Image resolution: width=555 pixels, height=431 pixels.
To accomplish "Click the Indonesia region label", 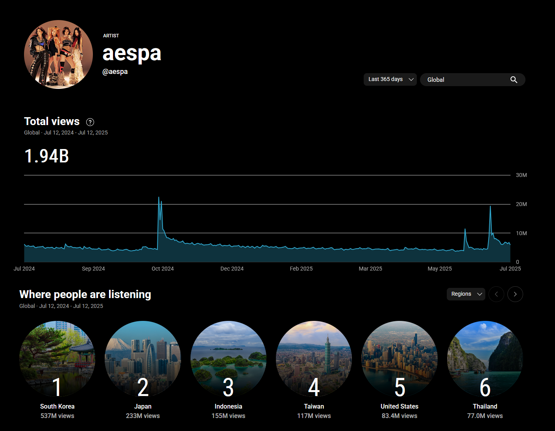I will pyautogui.click(x=228, y=407).
